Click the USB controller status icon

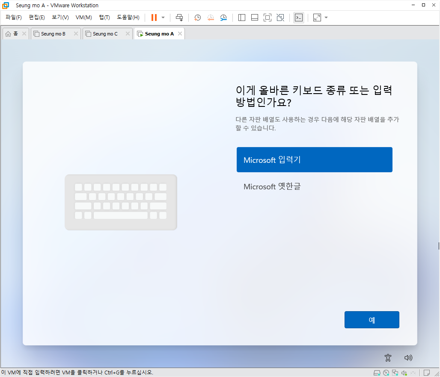413,373
